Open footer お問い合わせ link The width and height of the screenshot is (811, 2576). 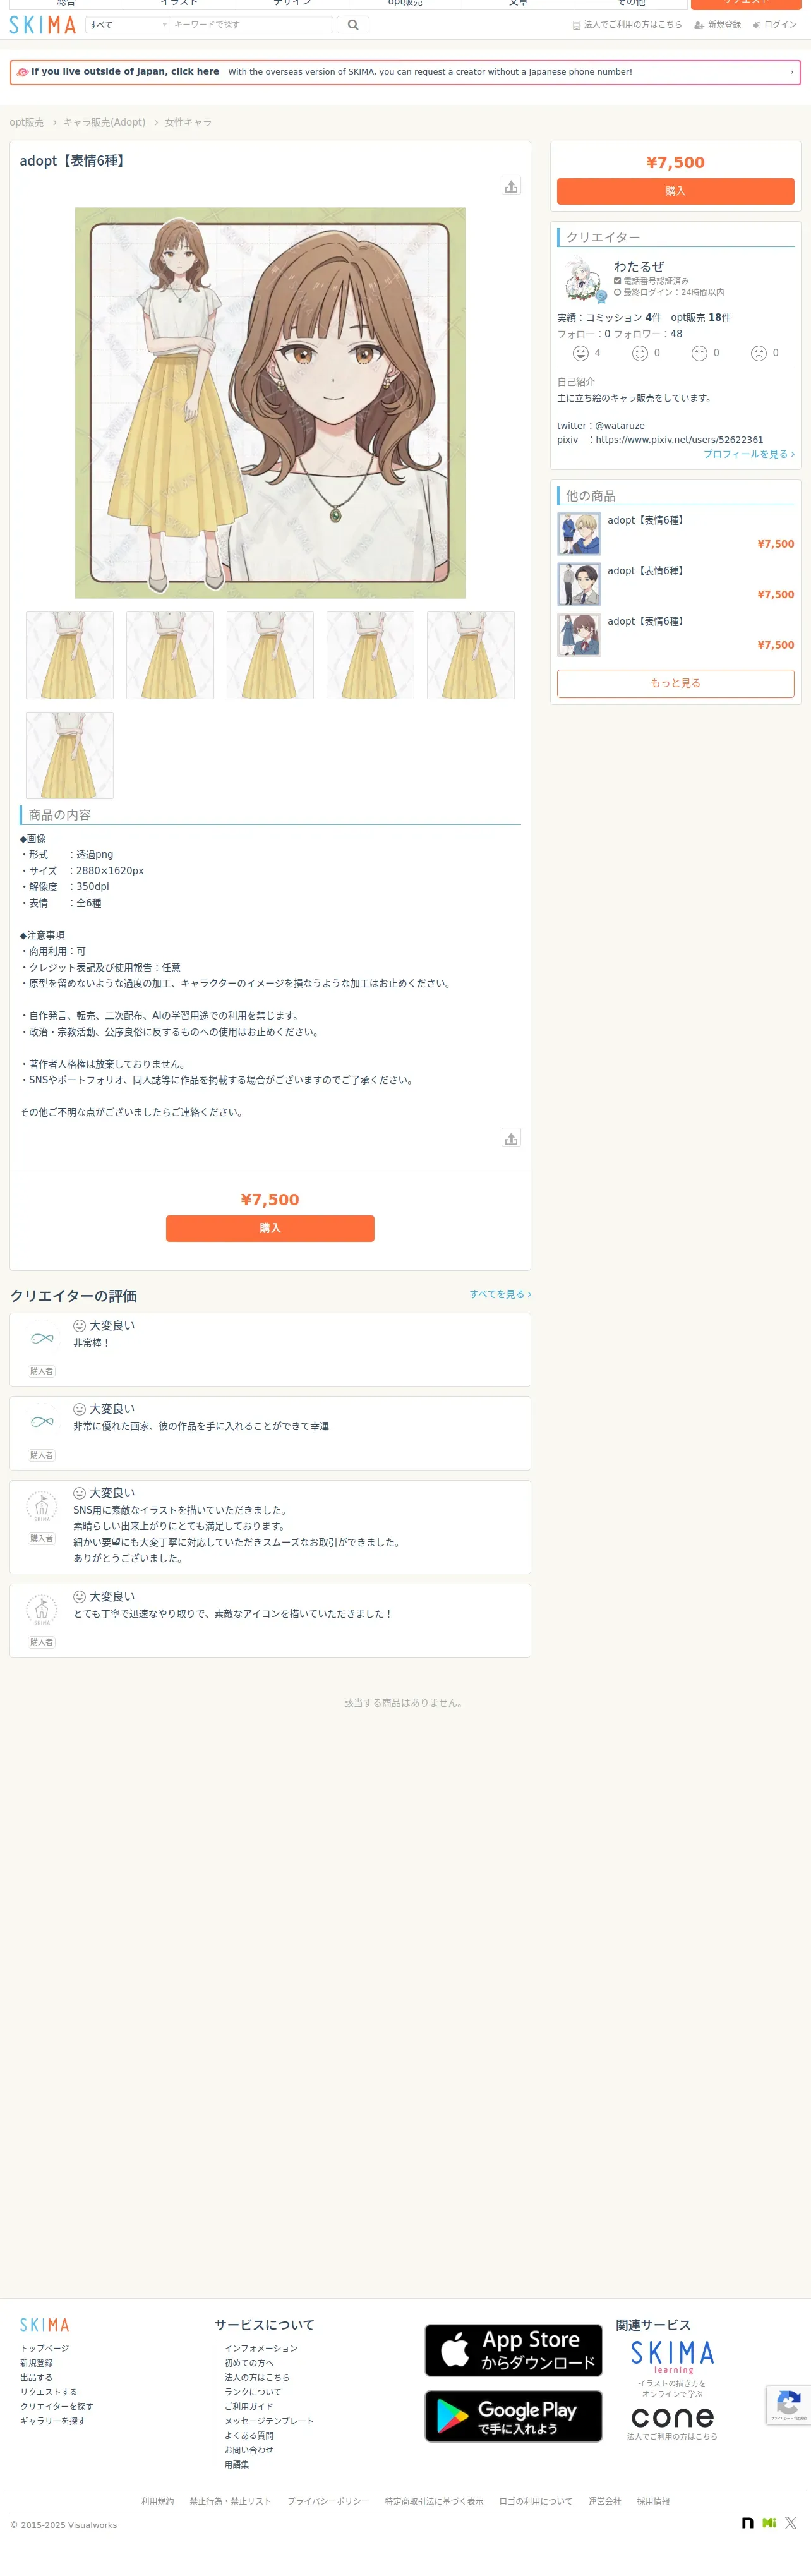249,2450
